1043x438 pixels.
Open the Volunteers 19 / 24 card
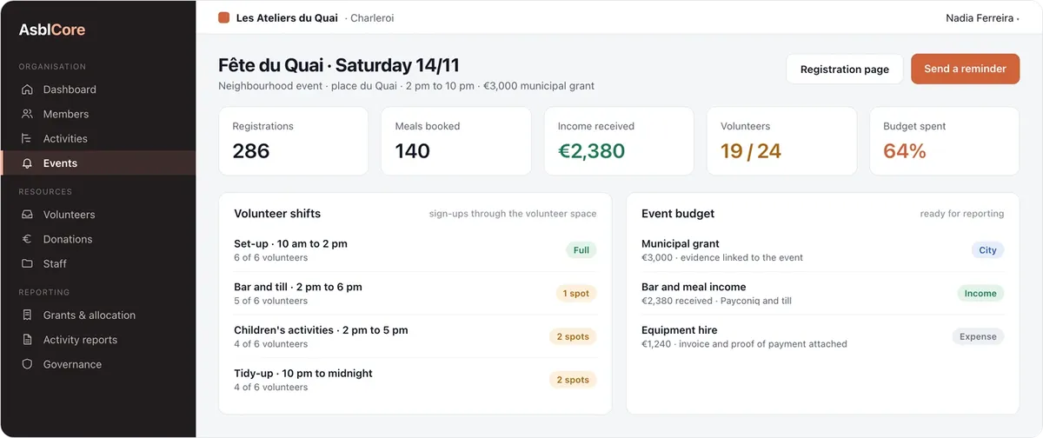point(781,142)
